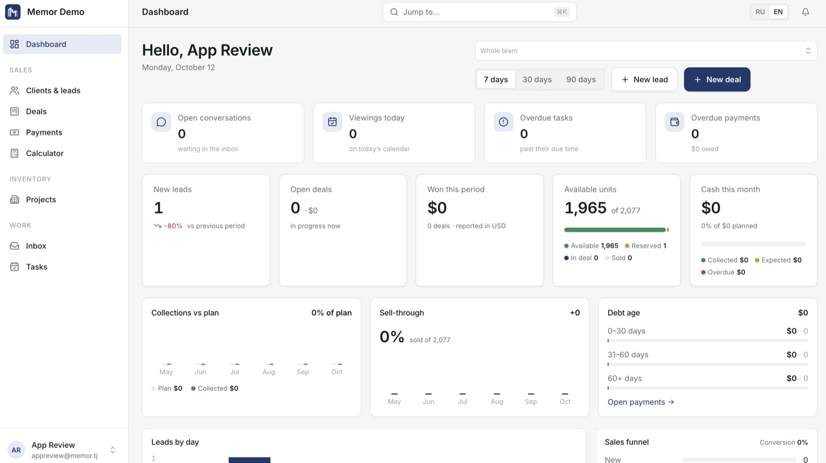Click the -80% change value
The height and width of the screenshot is (463, 826).
click(173, 226)
